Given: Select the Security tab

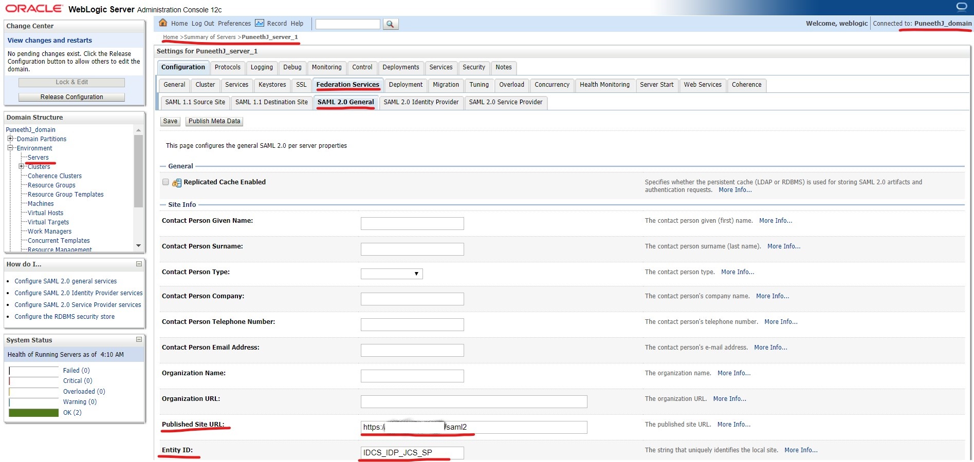Looking at the screenshot, I should click(474, 67).
